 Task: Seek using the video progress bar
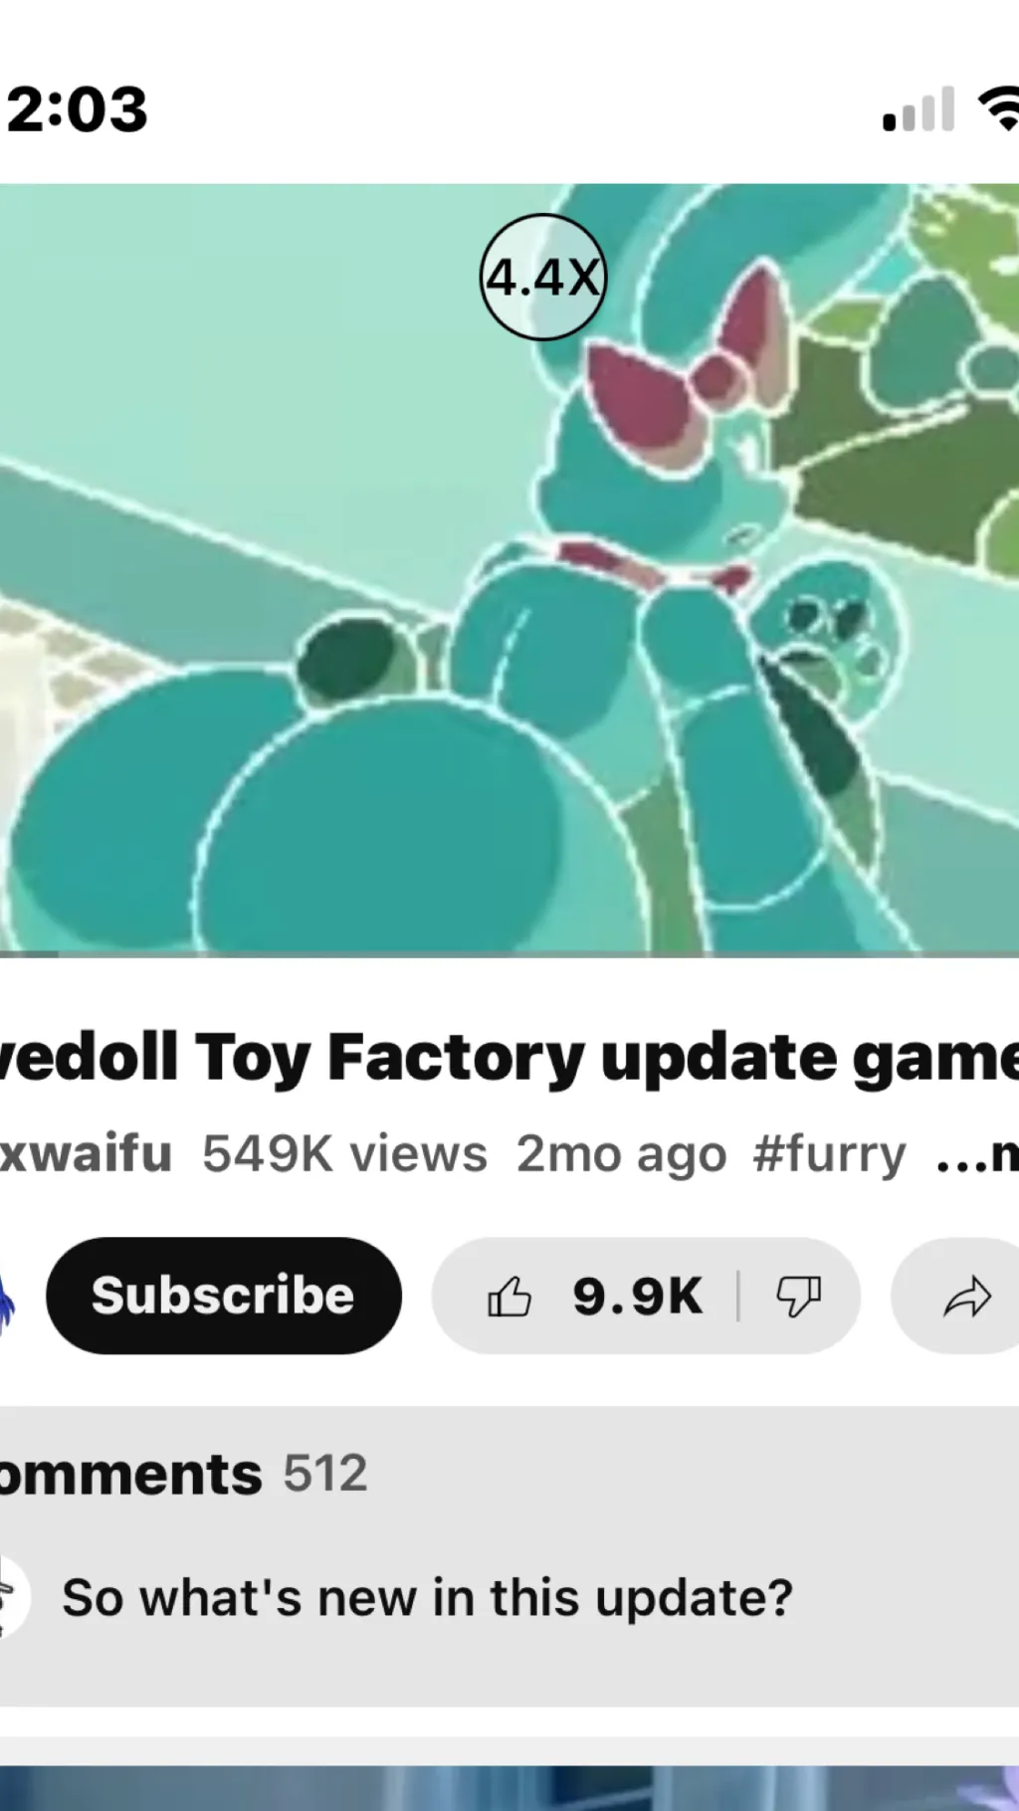click(509, 953)
